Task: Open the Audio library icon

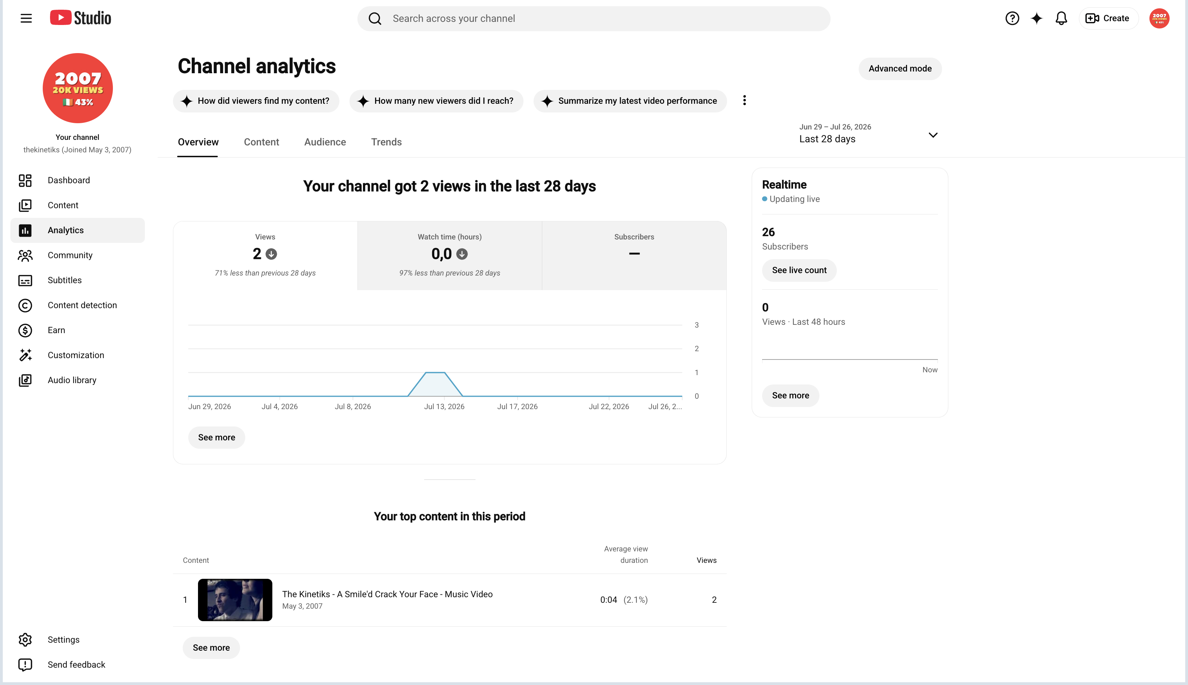Action: 25,380
